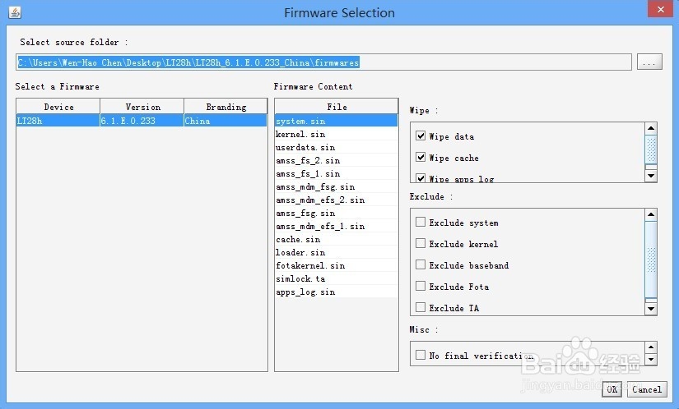
Task: Enable Exclude system checkbox
Action: click(x=421, y=223)
